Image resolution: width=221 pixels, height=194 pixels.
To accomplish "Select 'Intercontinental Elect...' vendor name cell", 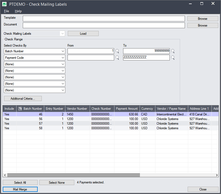I will coord(172,114).
